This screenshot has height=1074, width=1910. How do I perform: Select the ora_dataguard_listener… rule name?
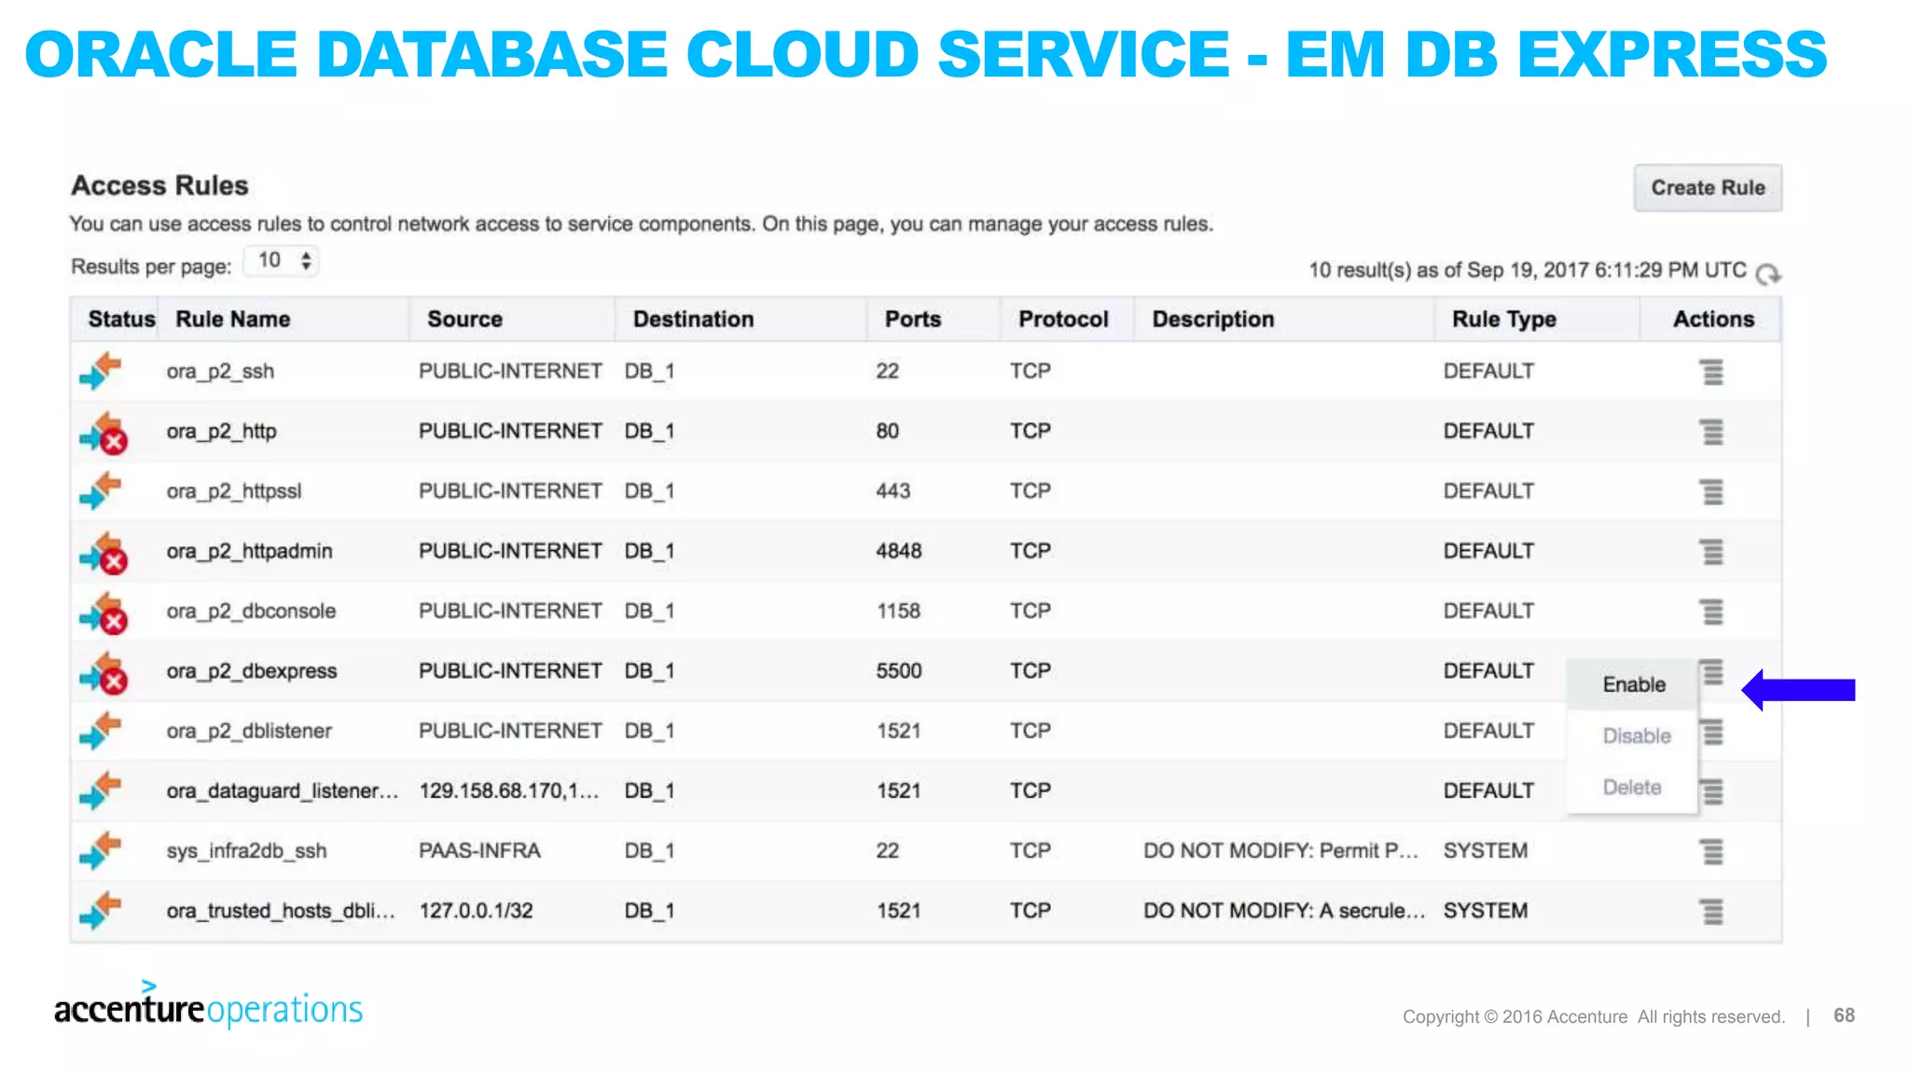pos(283,791)
